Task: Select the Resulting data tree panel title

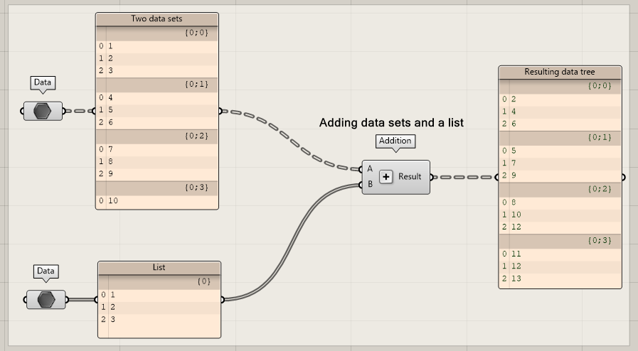Action: 560,72
